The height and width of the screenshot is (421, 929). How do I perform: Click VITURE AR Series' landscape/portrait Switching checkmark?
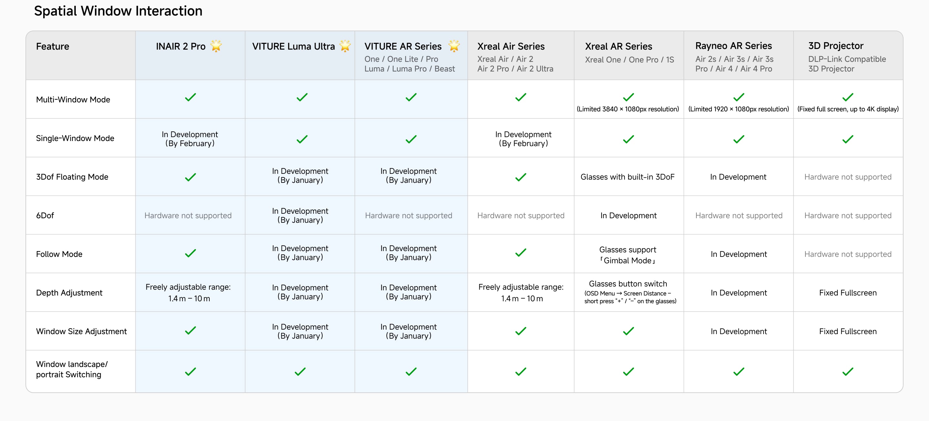411,372
